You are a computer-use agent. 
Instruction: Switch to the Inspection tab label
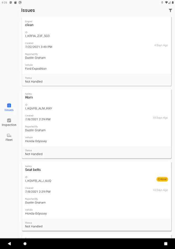click(x=9, y=125)
